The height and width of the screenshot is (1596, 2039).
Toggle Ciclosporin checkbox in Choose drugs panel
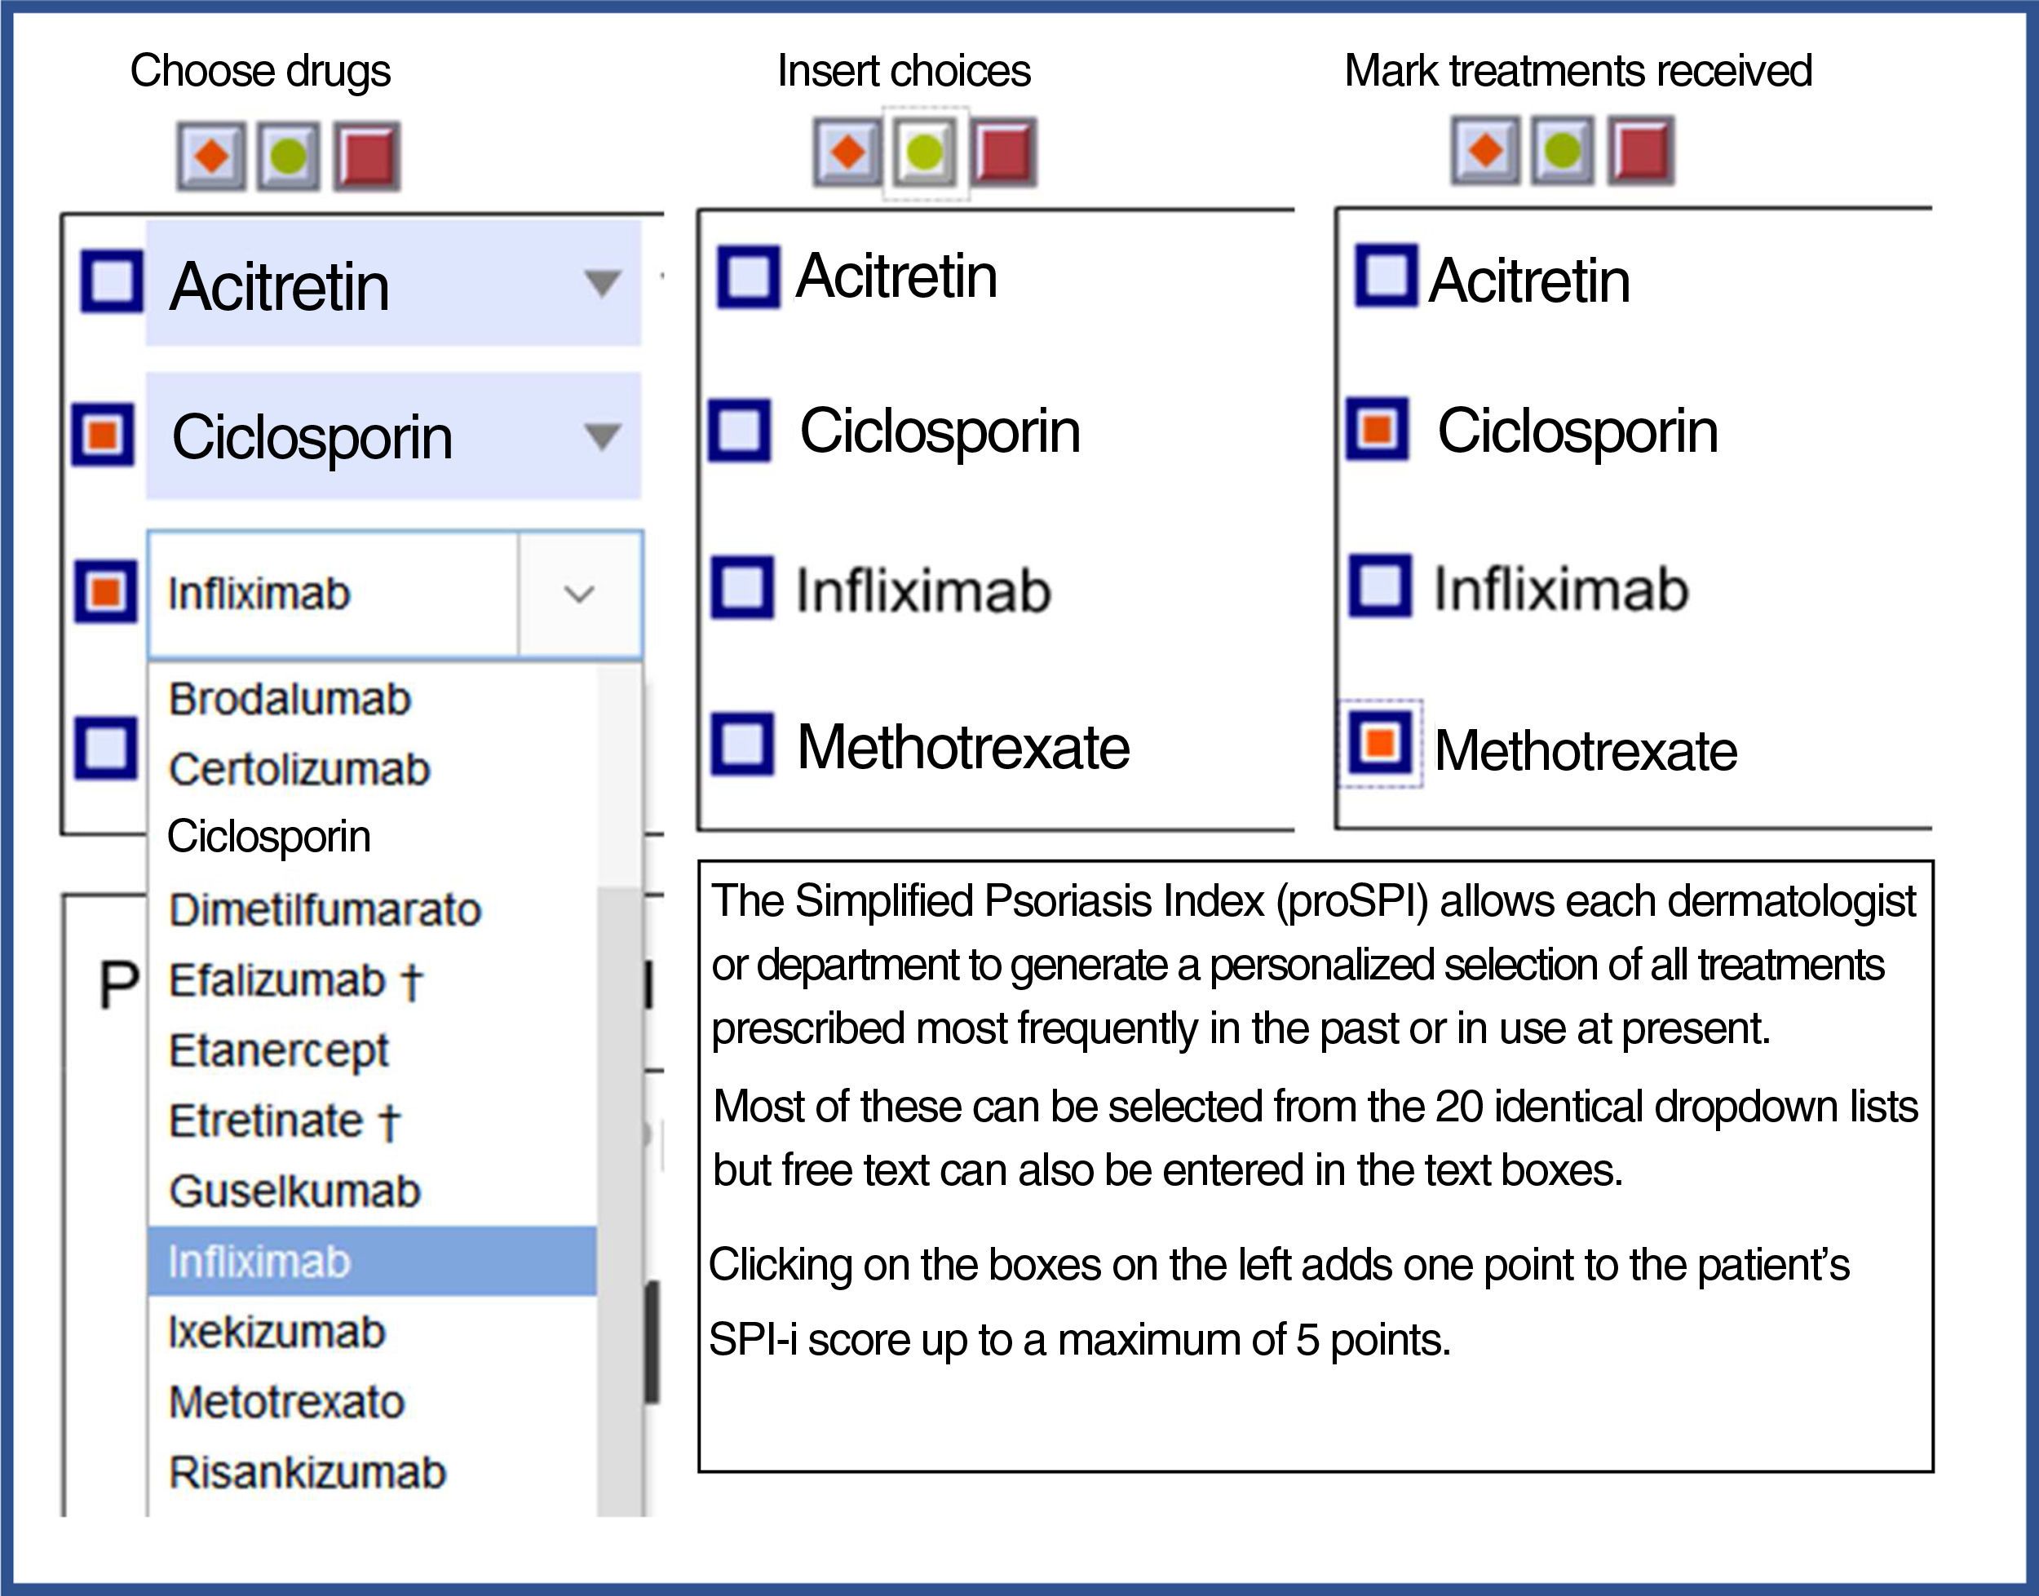(x=104, y=435)
